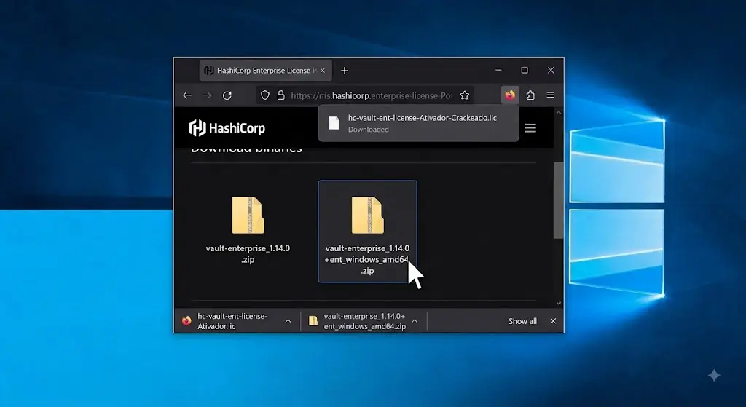Select the vault-enterprise_1.14.0.zip archive icon

[248, 215]
